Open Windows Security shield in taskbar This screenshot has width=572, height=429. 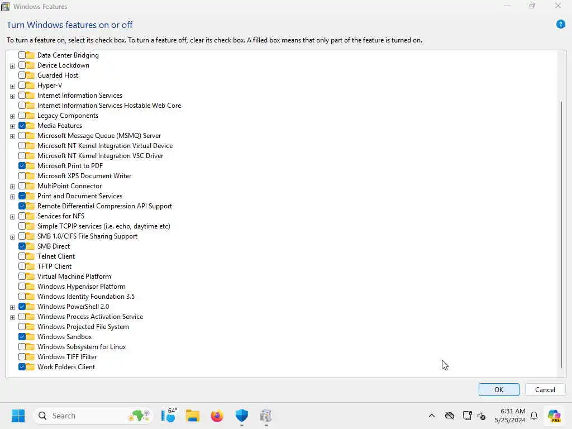(x=241, y=416)
